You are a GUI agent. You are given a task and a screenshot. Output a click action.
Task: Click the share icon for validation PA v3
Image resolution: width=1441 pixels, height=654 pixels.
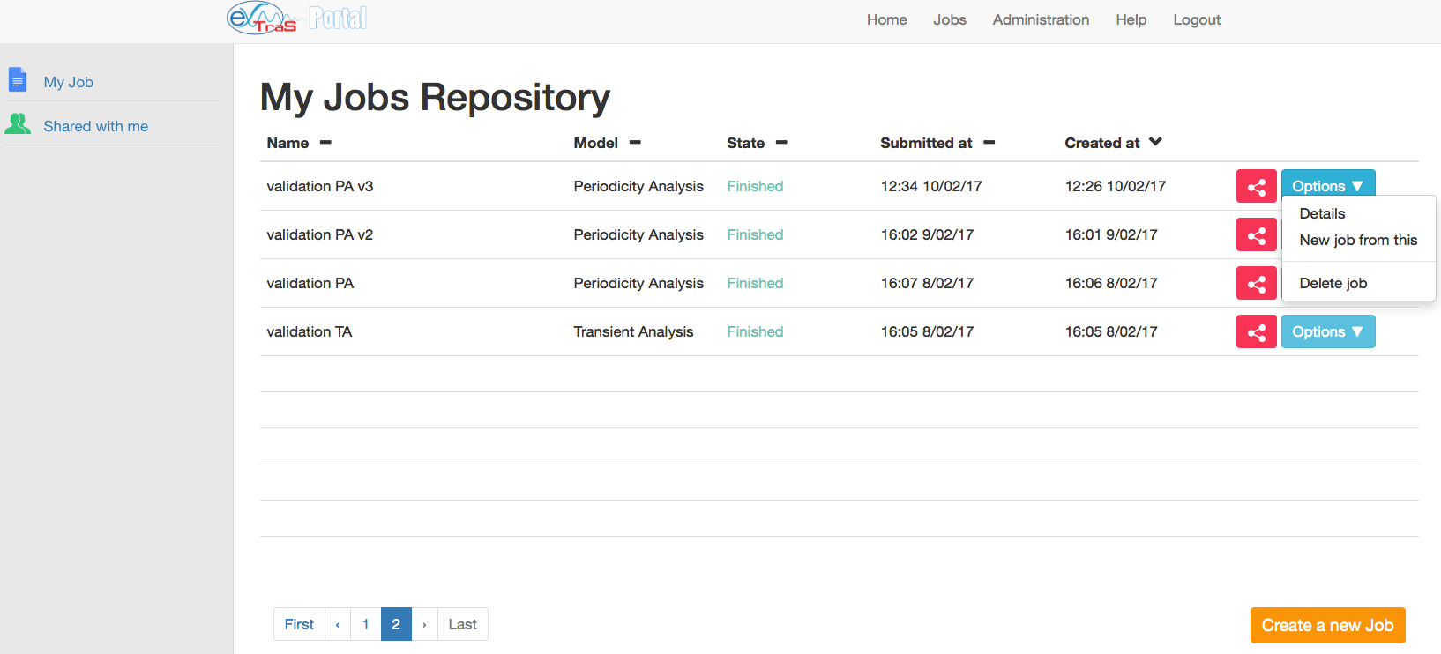coord(1256,186)
